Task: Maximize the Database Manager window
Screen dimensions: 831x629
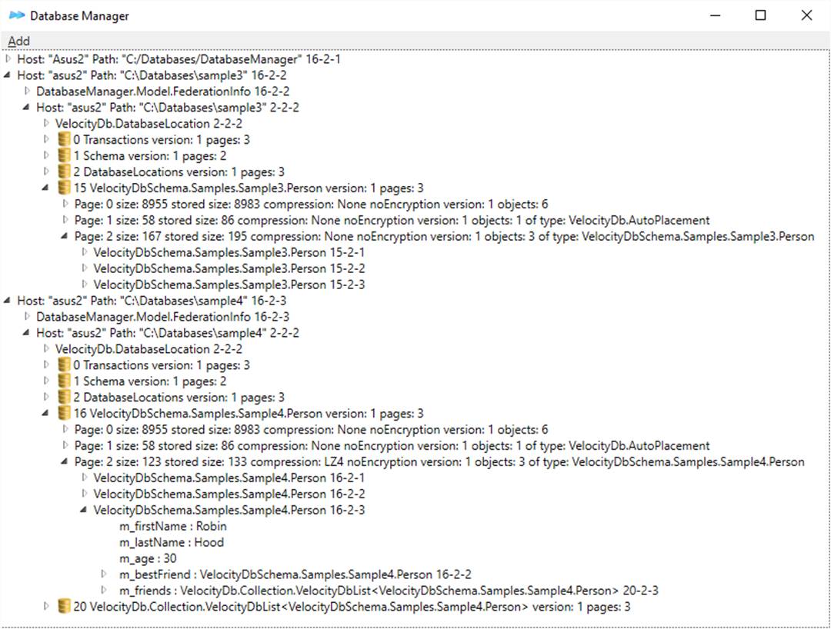Action: pyautogui.click(x=760, y=15)
